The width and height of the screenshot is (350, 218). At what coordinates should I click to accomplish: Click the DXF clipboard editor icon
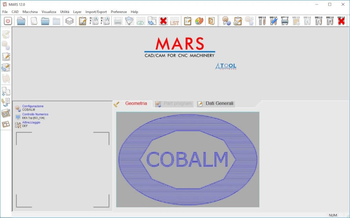tap(83, 21)
